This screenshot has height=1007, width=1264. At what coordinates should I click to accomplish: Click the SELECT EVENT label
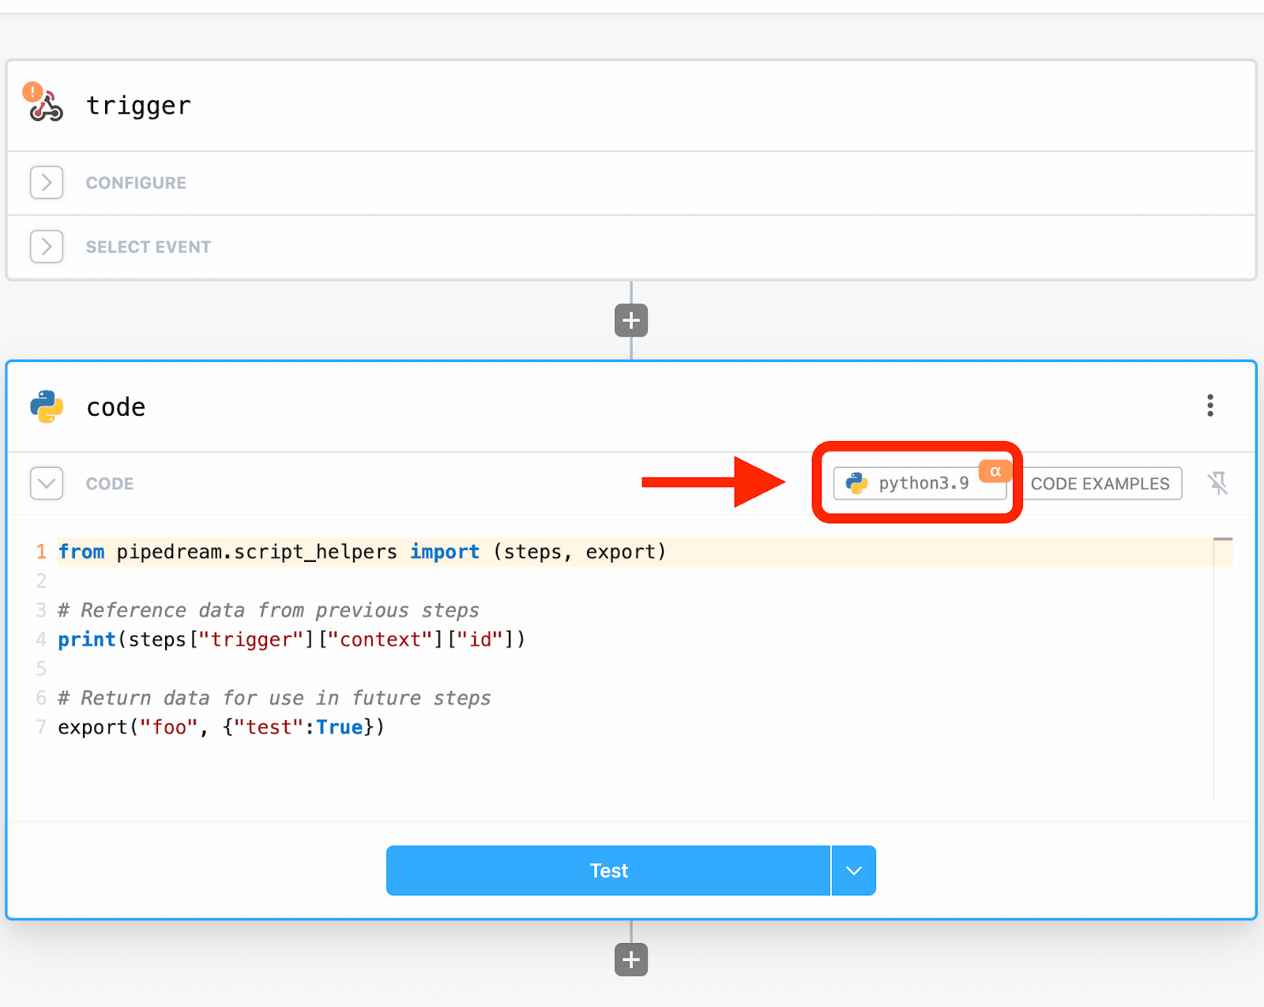point(149,247)
